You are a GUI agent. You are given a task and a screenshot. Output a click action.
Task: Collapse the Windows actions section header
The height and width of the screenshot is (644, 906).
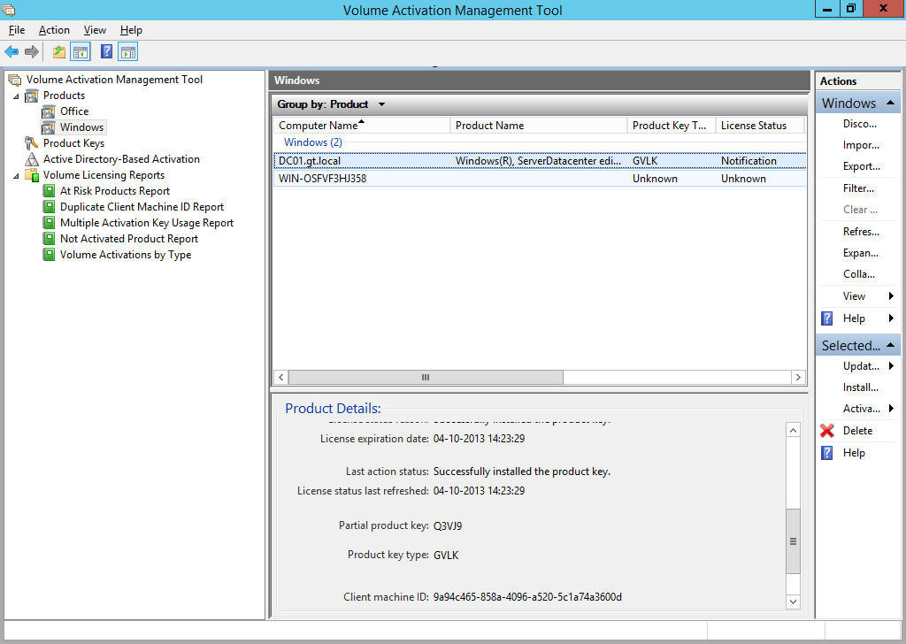click(x=890, y=103)
